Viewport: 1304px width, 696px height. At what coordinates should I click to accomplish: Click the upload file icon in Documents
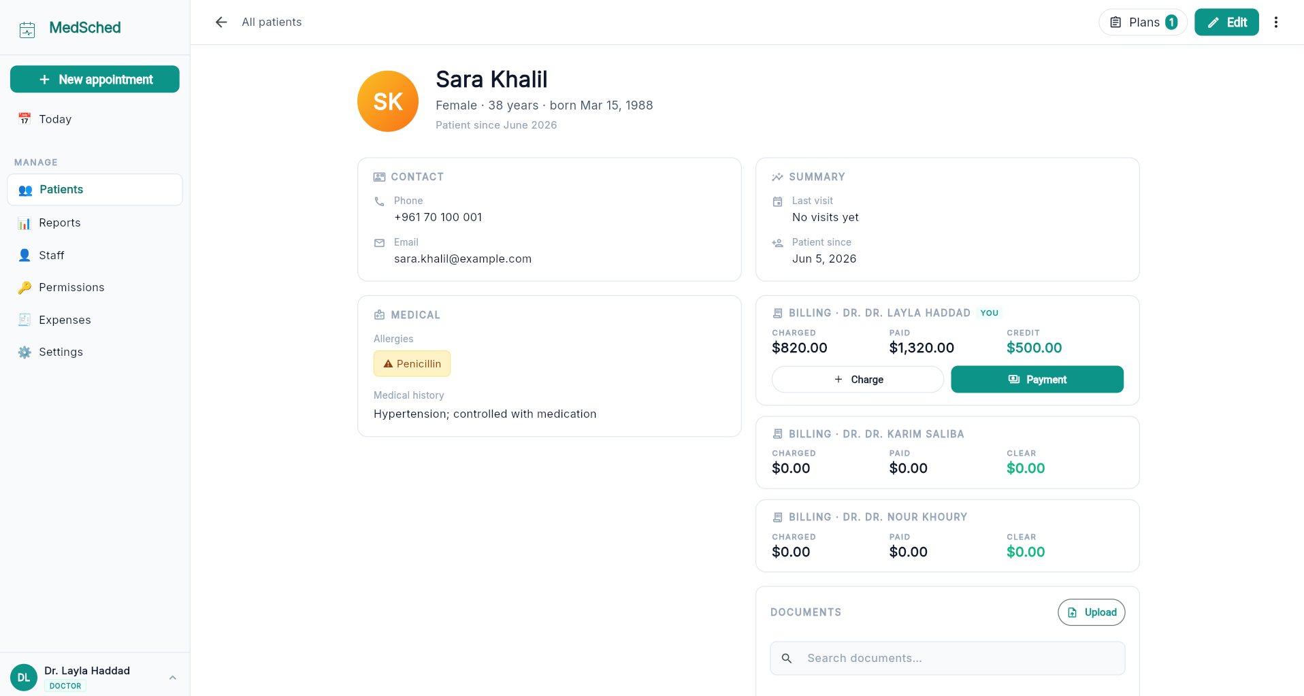pos(1073,612)
